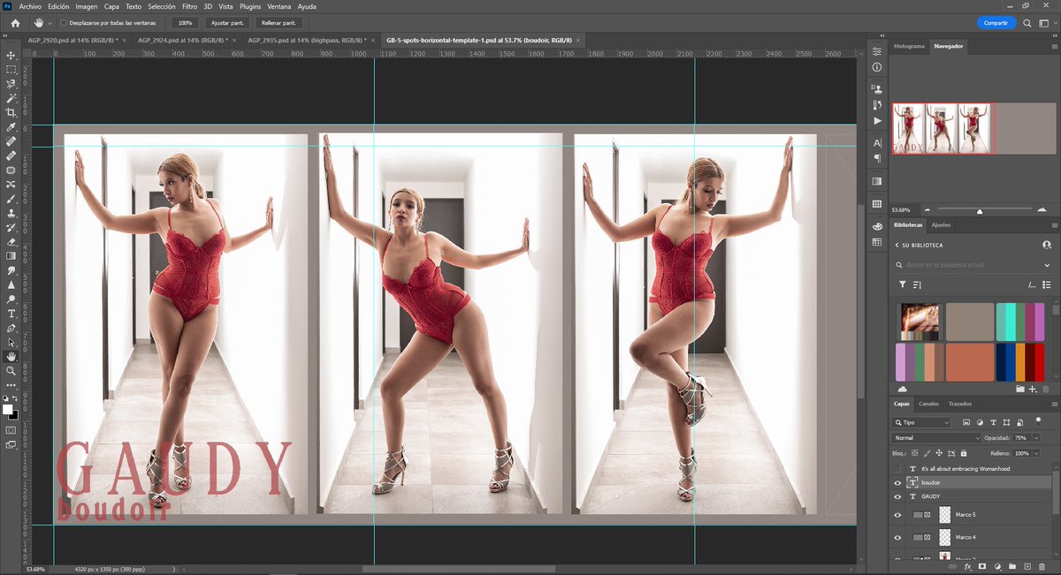Switch to the Trazados tab
Screen dimensions: 1061x575
(x=960, y=404)
